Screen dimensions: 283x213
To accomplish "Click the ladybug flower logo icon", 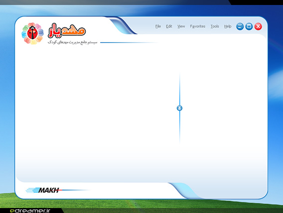I will (x=32, y=33).
